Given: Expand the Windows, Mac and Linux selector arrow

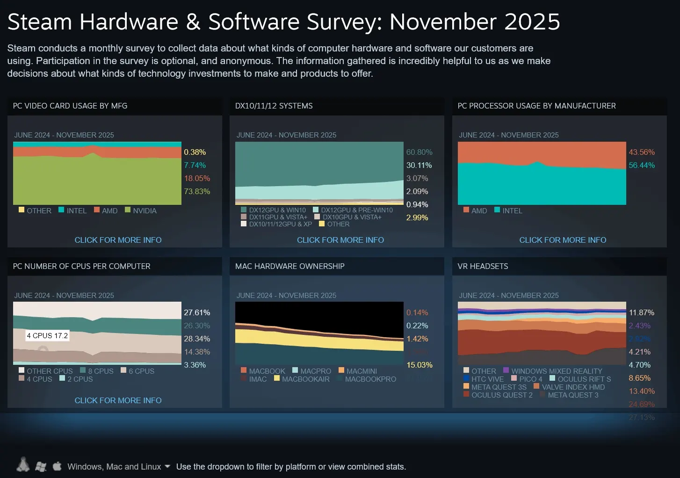Looking at the screenshot, I should (167, 466).
